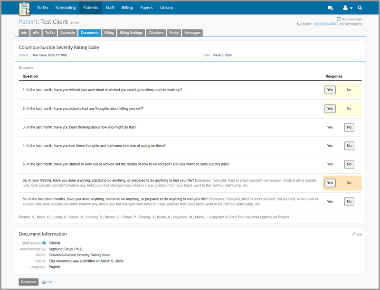Click the Document Information heading
The image size is (380, 290).
tap(43, 234)
